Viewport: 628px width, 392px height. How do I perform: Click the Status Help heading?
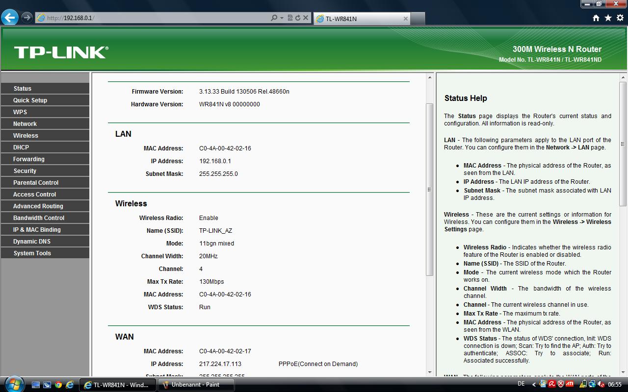click(466, 98)
